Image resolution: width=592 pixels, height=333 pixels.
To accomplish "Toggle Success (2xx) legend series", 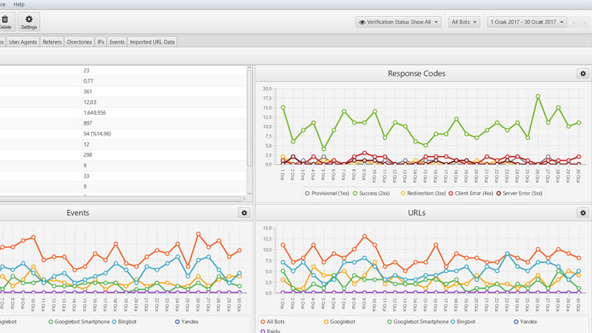I will tap(371, 193).
